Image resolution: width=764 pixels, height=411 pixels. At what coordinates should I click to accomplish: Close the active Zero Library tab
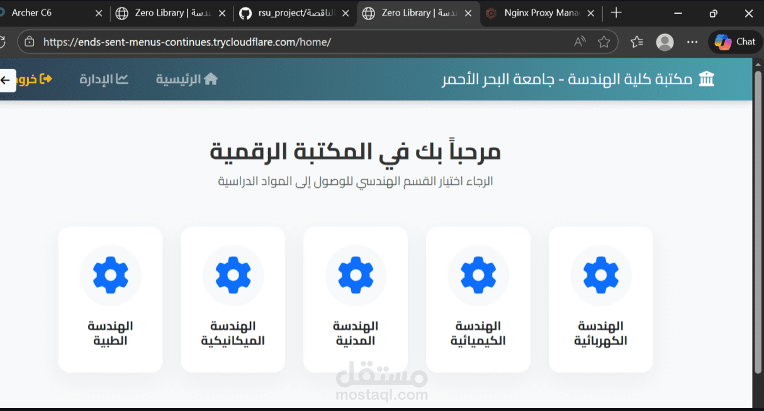tap(468, 13)
